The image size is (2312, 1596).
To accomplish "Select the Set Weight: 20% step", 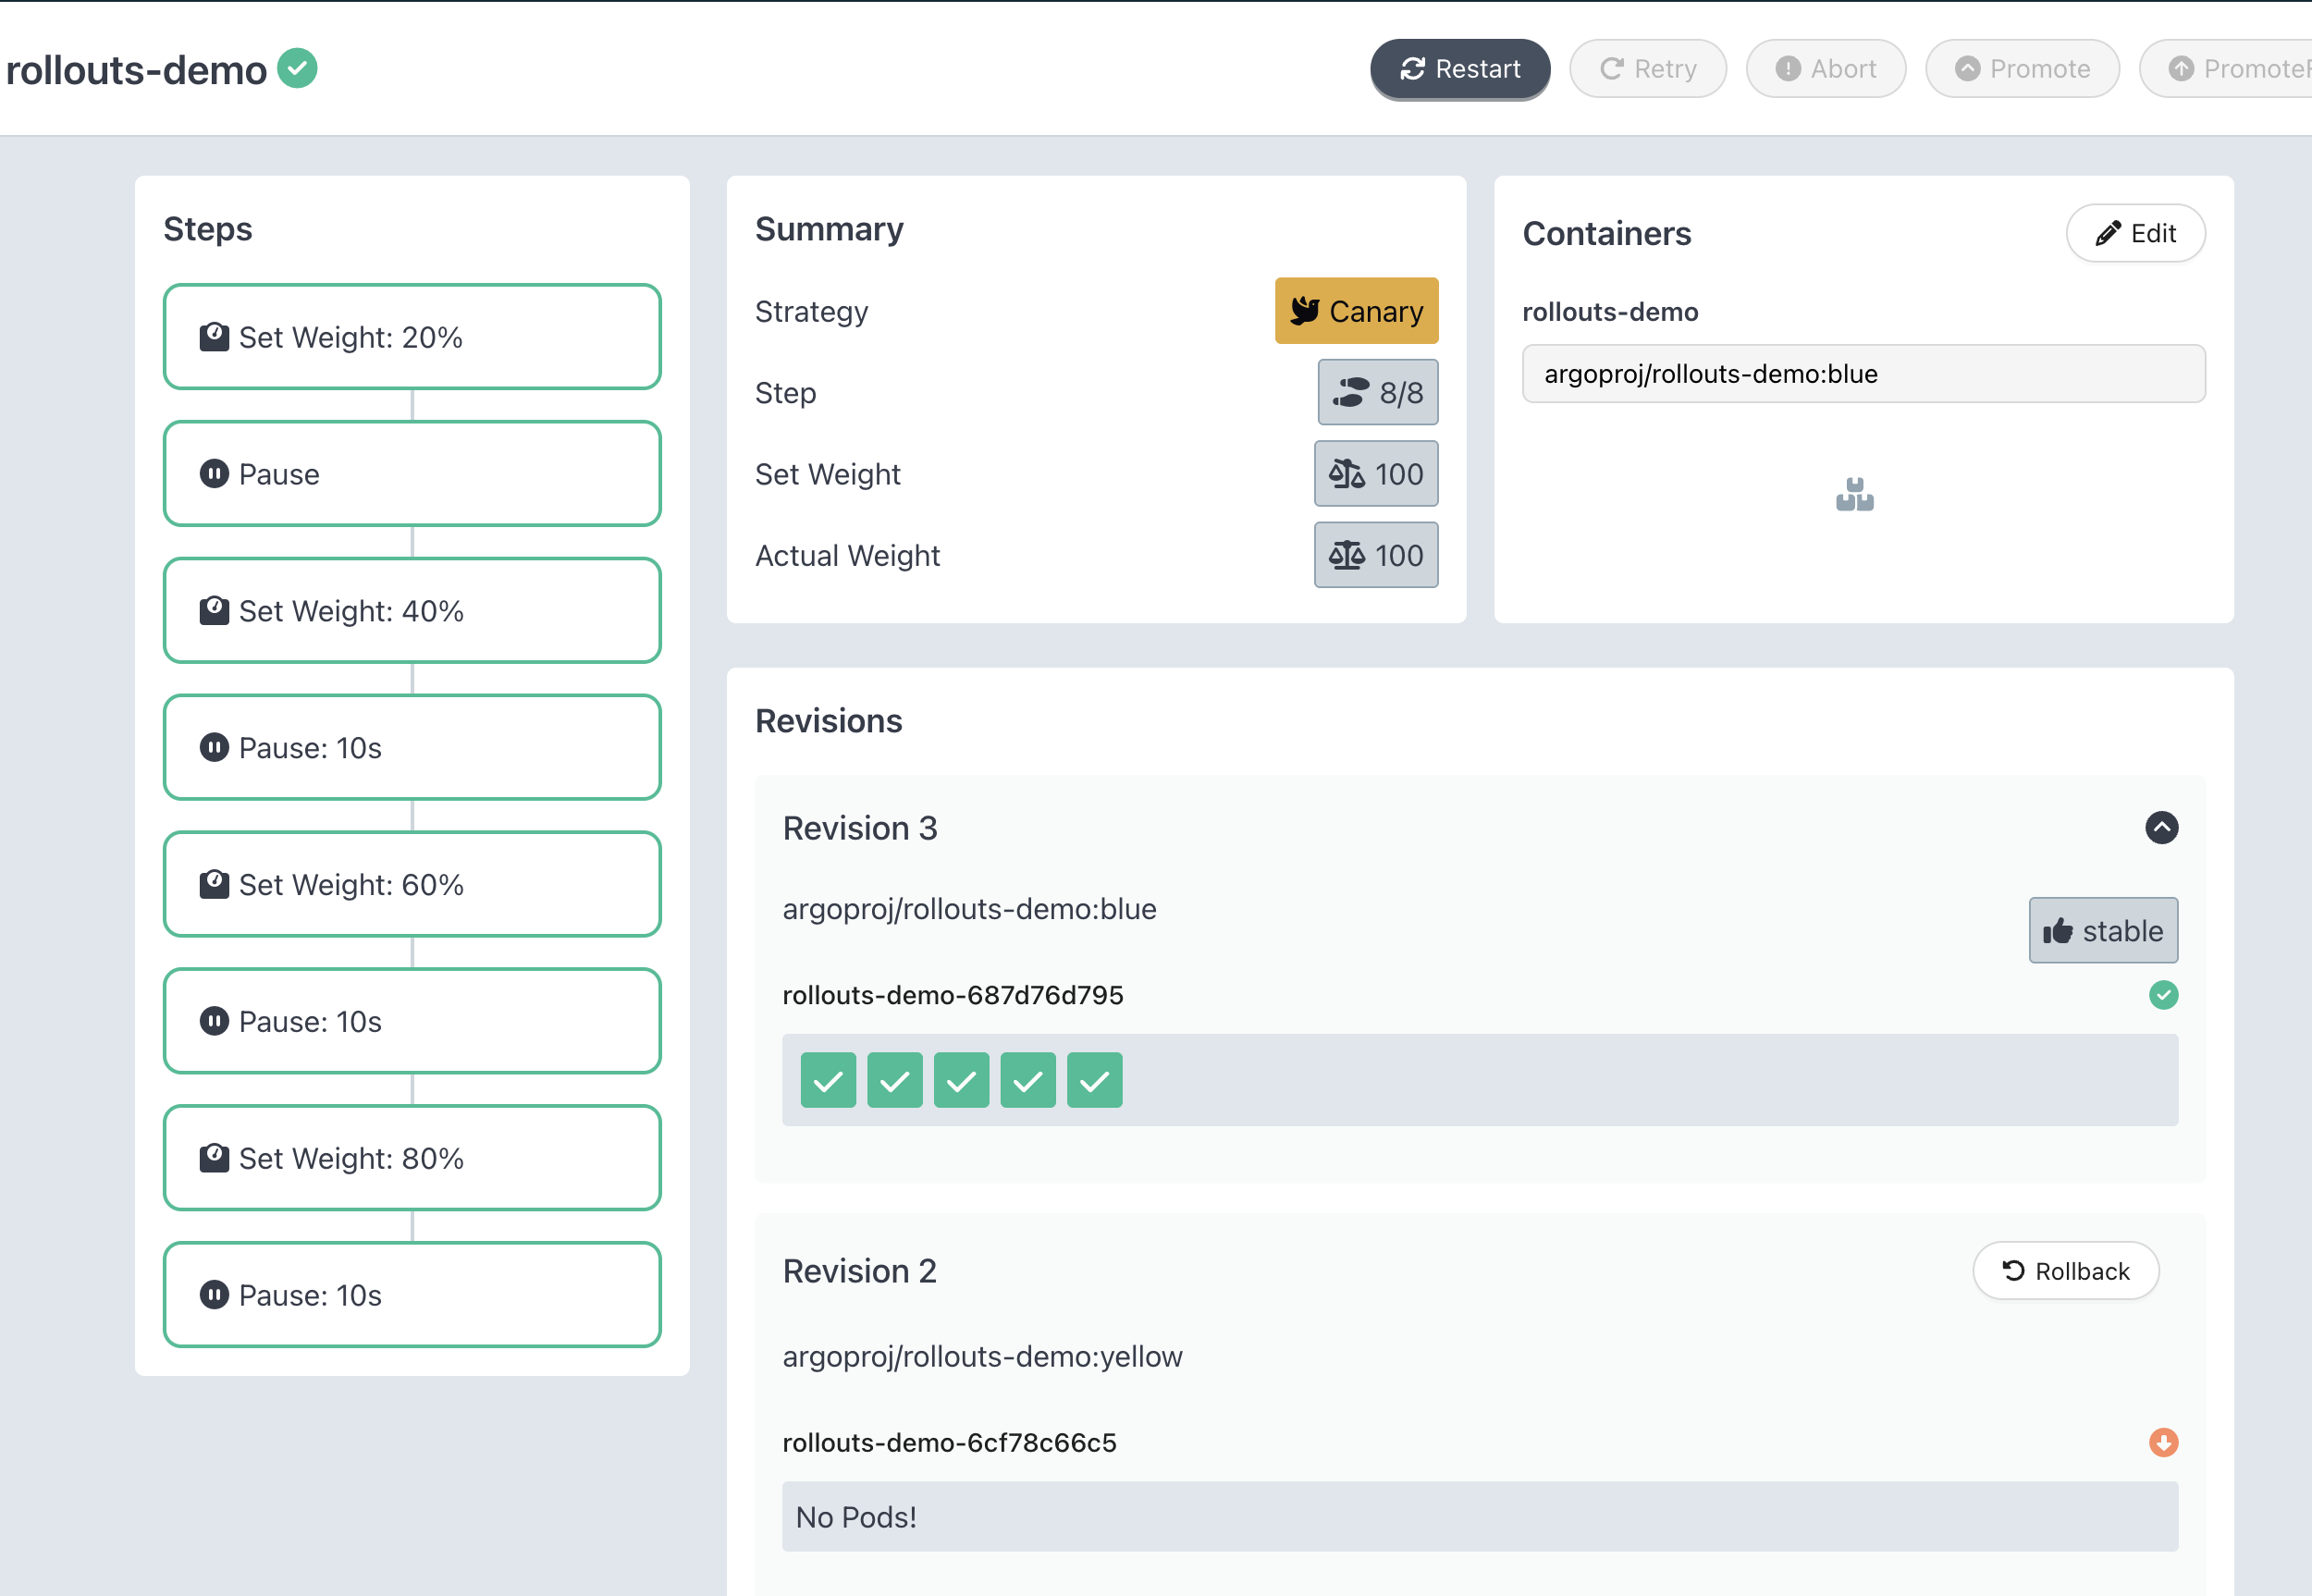I will click(x=412, y=337).
